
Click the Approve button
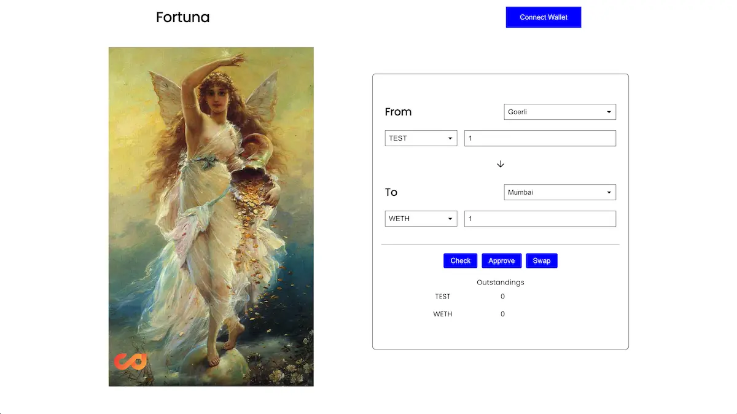pos(501,260)
